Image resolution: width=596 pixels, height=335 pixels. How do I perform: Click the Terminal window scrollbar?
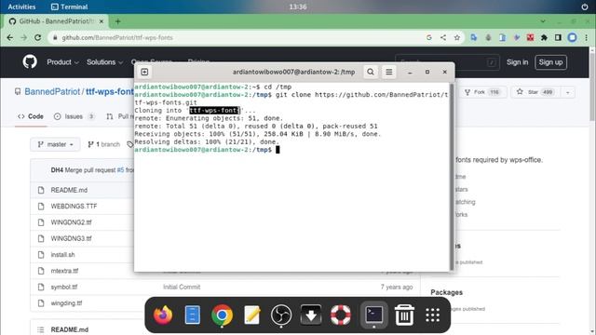(x=452, y=177)
